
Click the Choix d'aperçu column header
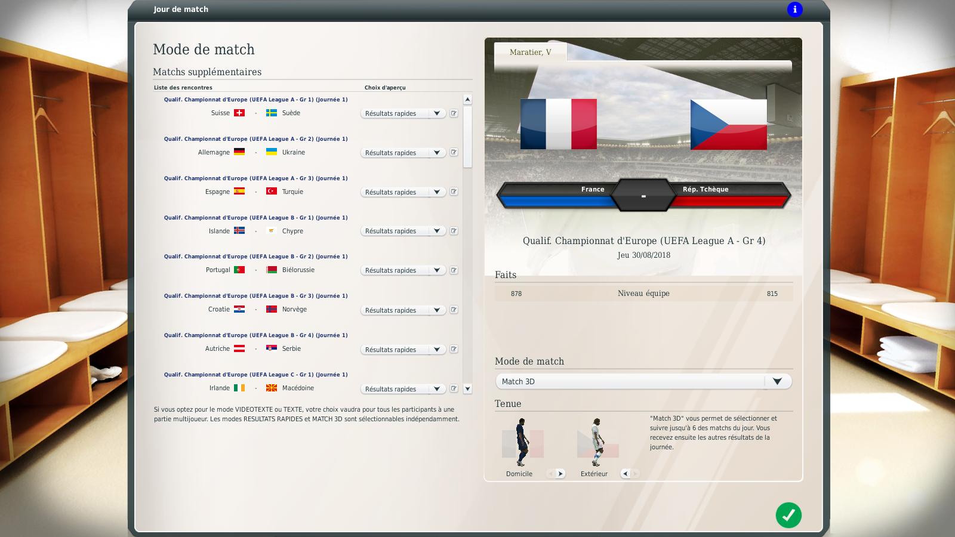385,88
